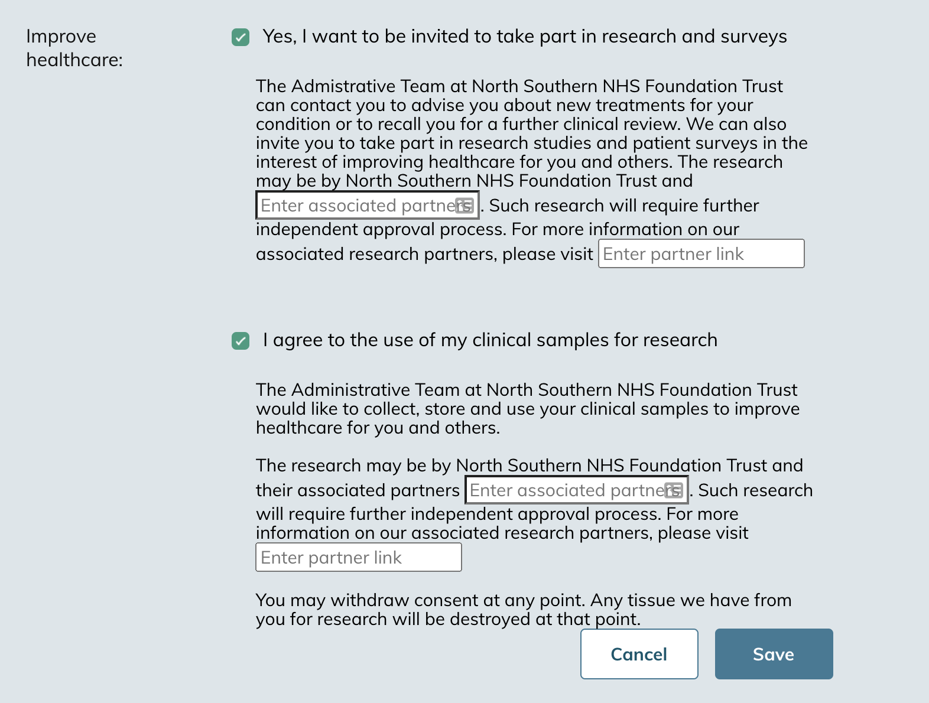Click the line 'information on our associated research partners, please visit' in the clinical samples section
This screenshot has height=703, width=929.
coord(502,533)
